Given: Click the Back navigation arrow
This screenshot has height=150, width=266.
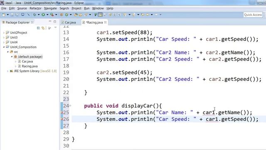Looking at the screenshot, I should [148, 15].
